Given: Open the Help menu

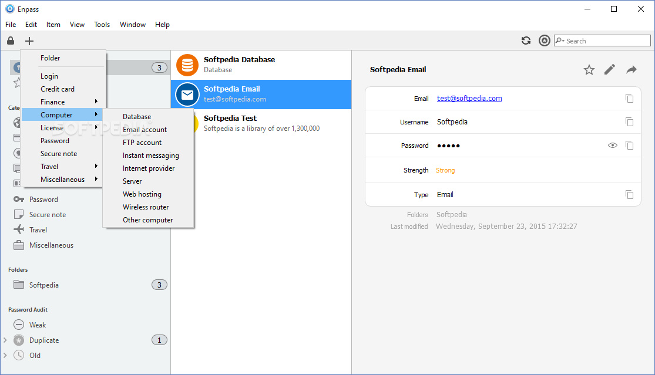Looking at the screenshot, I should pyautogui.click(x=162, y=25).
